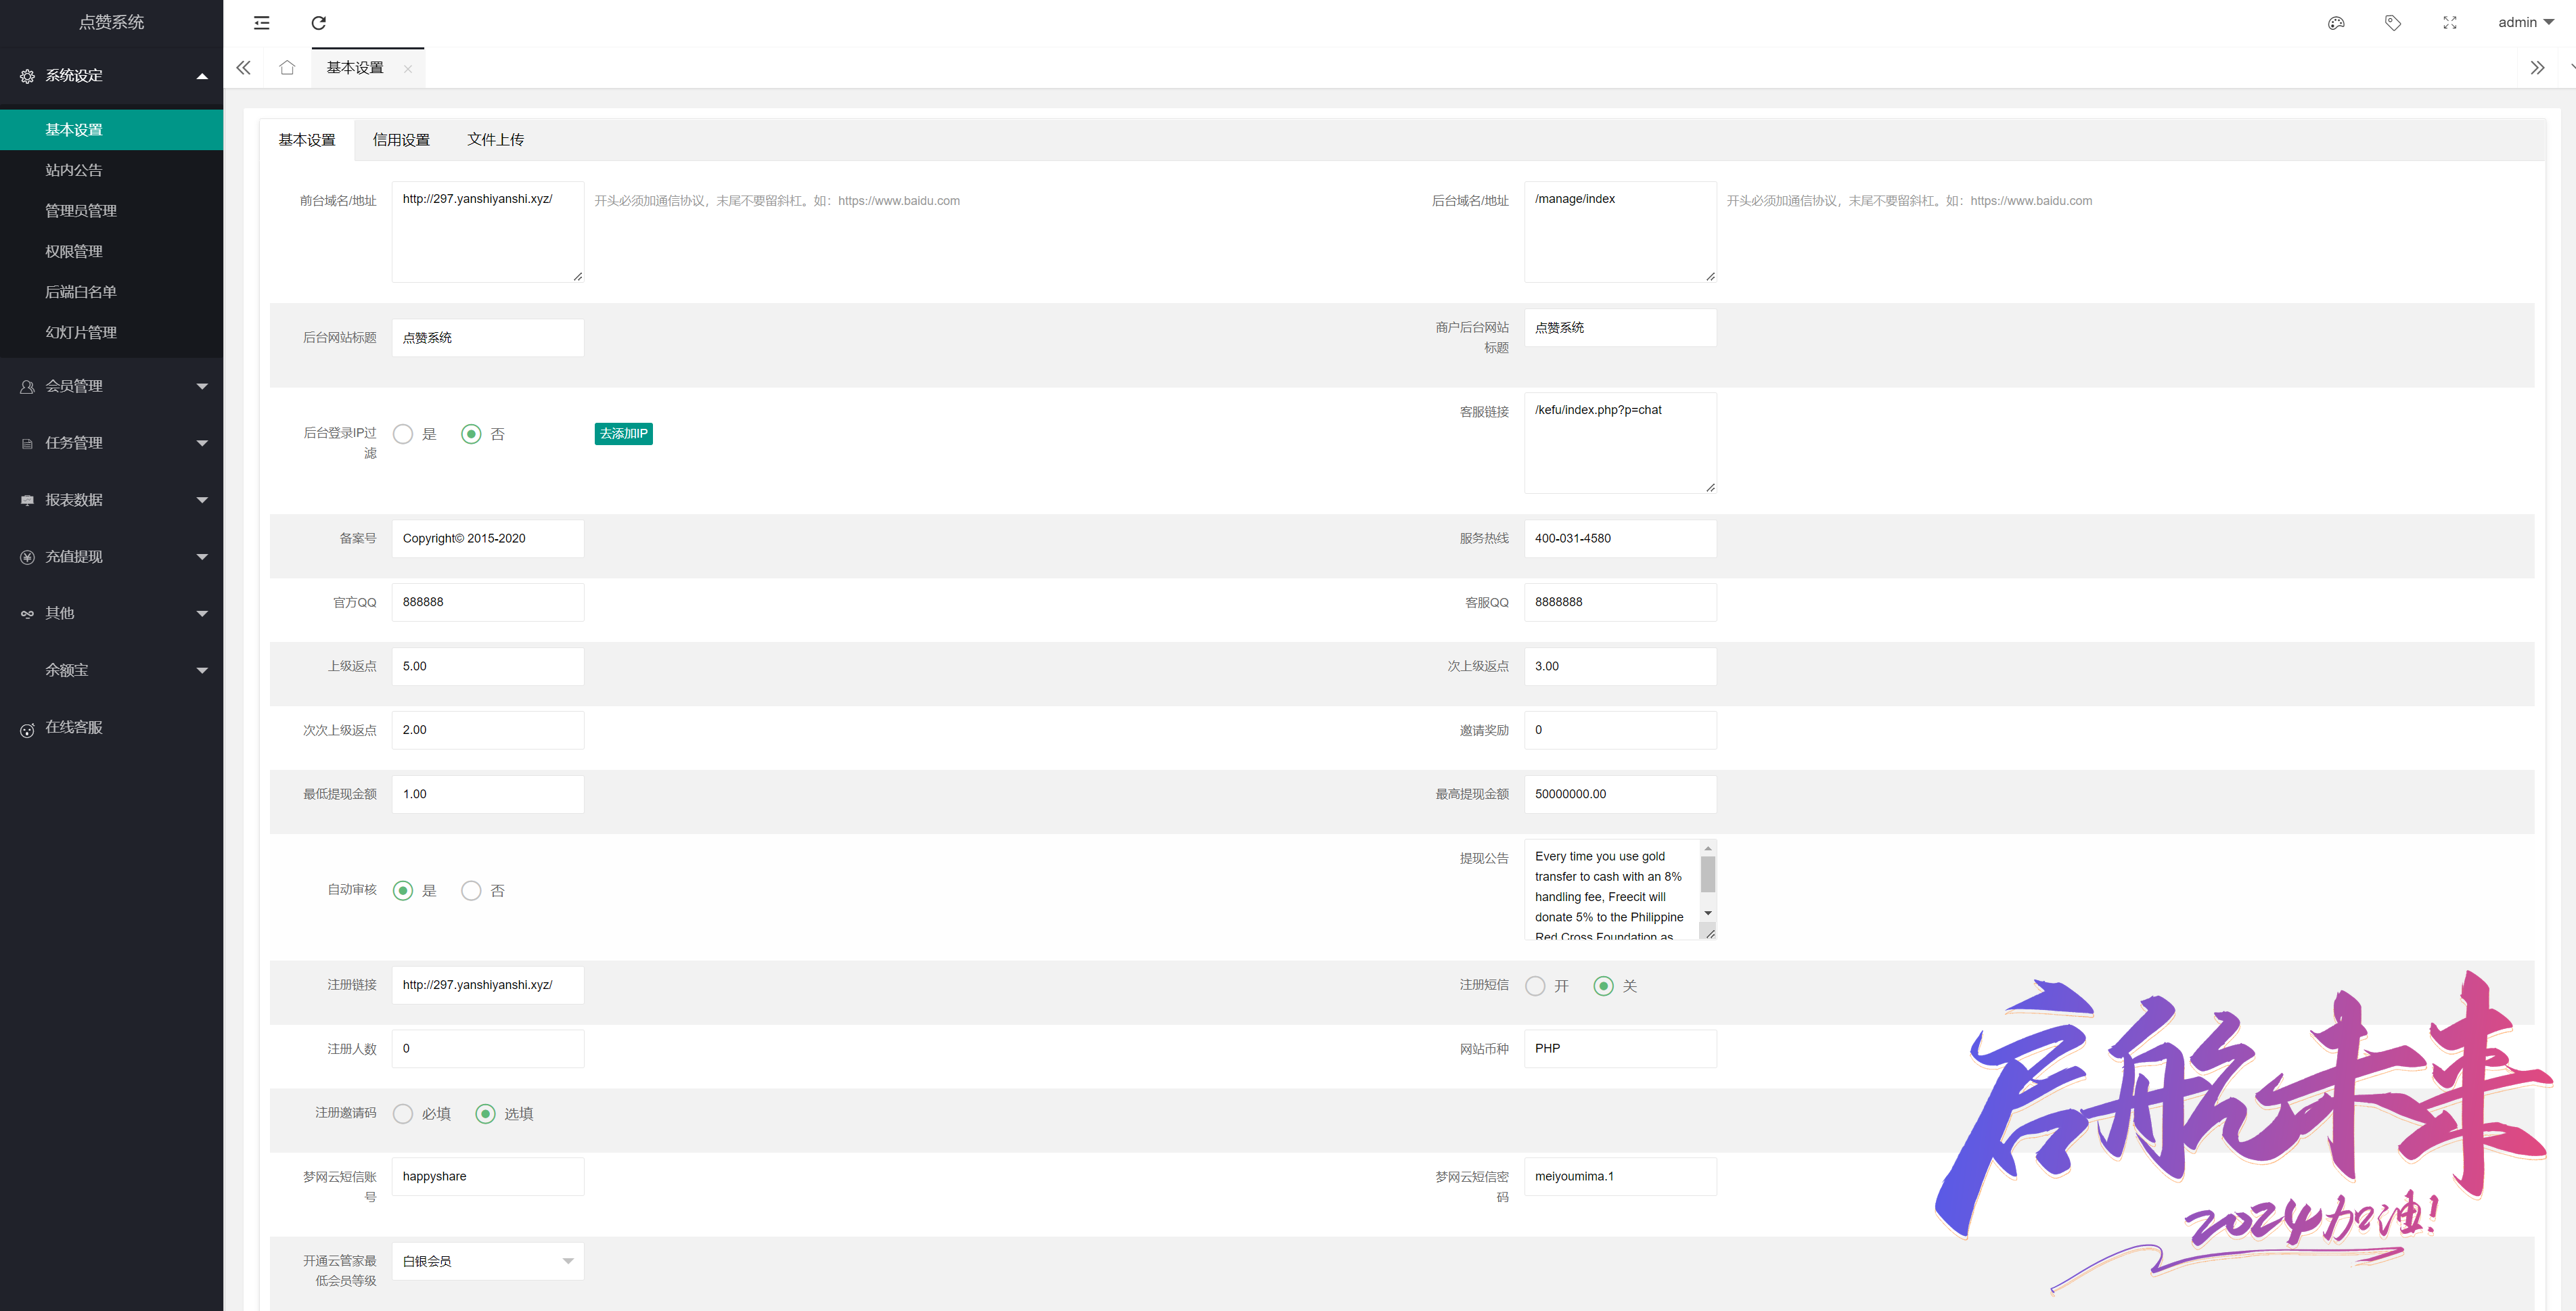Set 注册邀请码 to 选填
This screenshot has width=2576, height=1311.
485,1114
